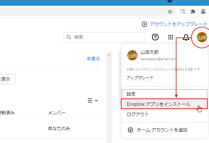Select the storage 2 GB info text

163,69
